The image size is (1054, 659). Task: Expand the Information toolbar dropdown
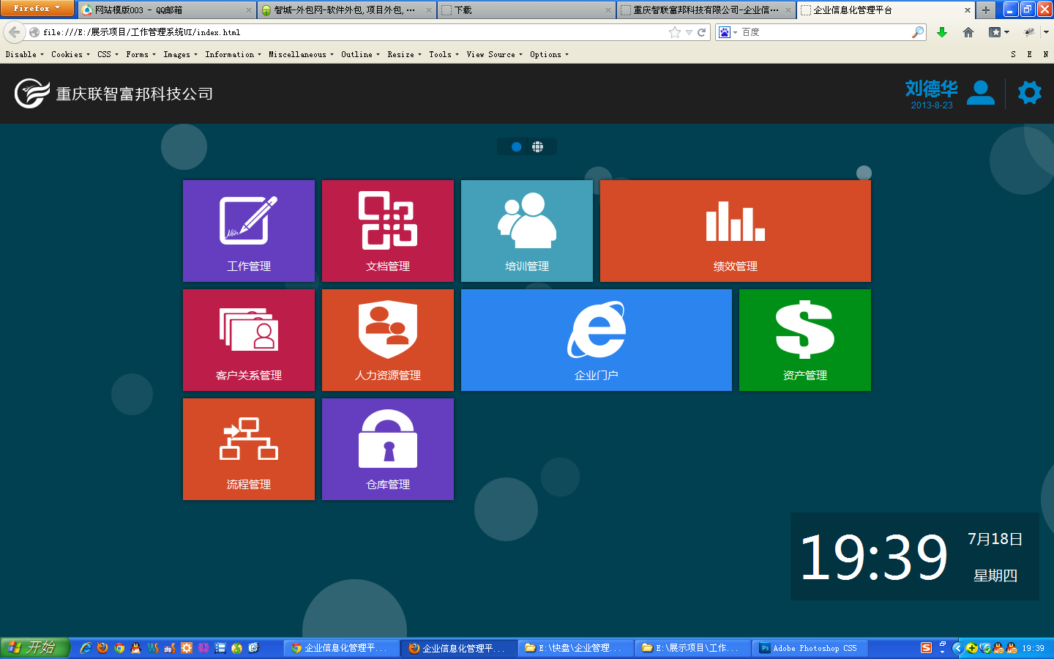tap(233, 54)
